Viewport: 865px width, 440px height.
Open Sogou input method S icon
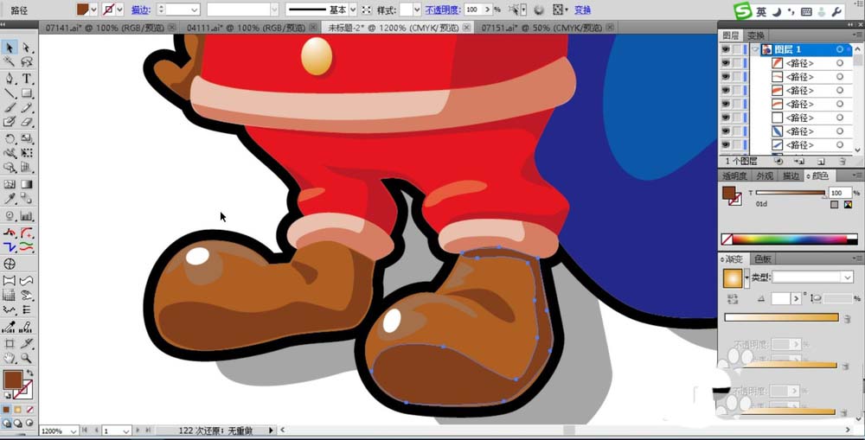tap(742, 10)
